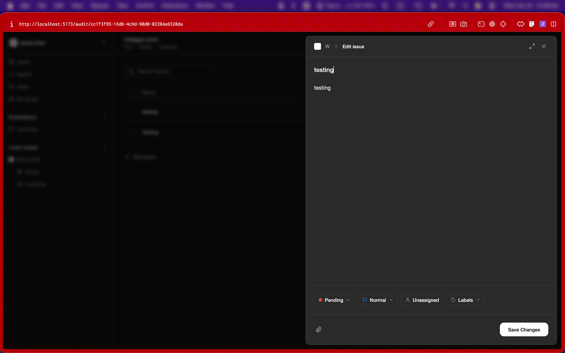Click the white workspace color square
The image size is (565, 353).
(318, 47)
